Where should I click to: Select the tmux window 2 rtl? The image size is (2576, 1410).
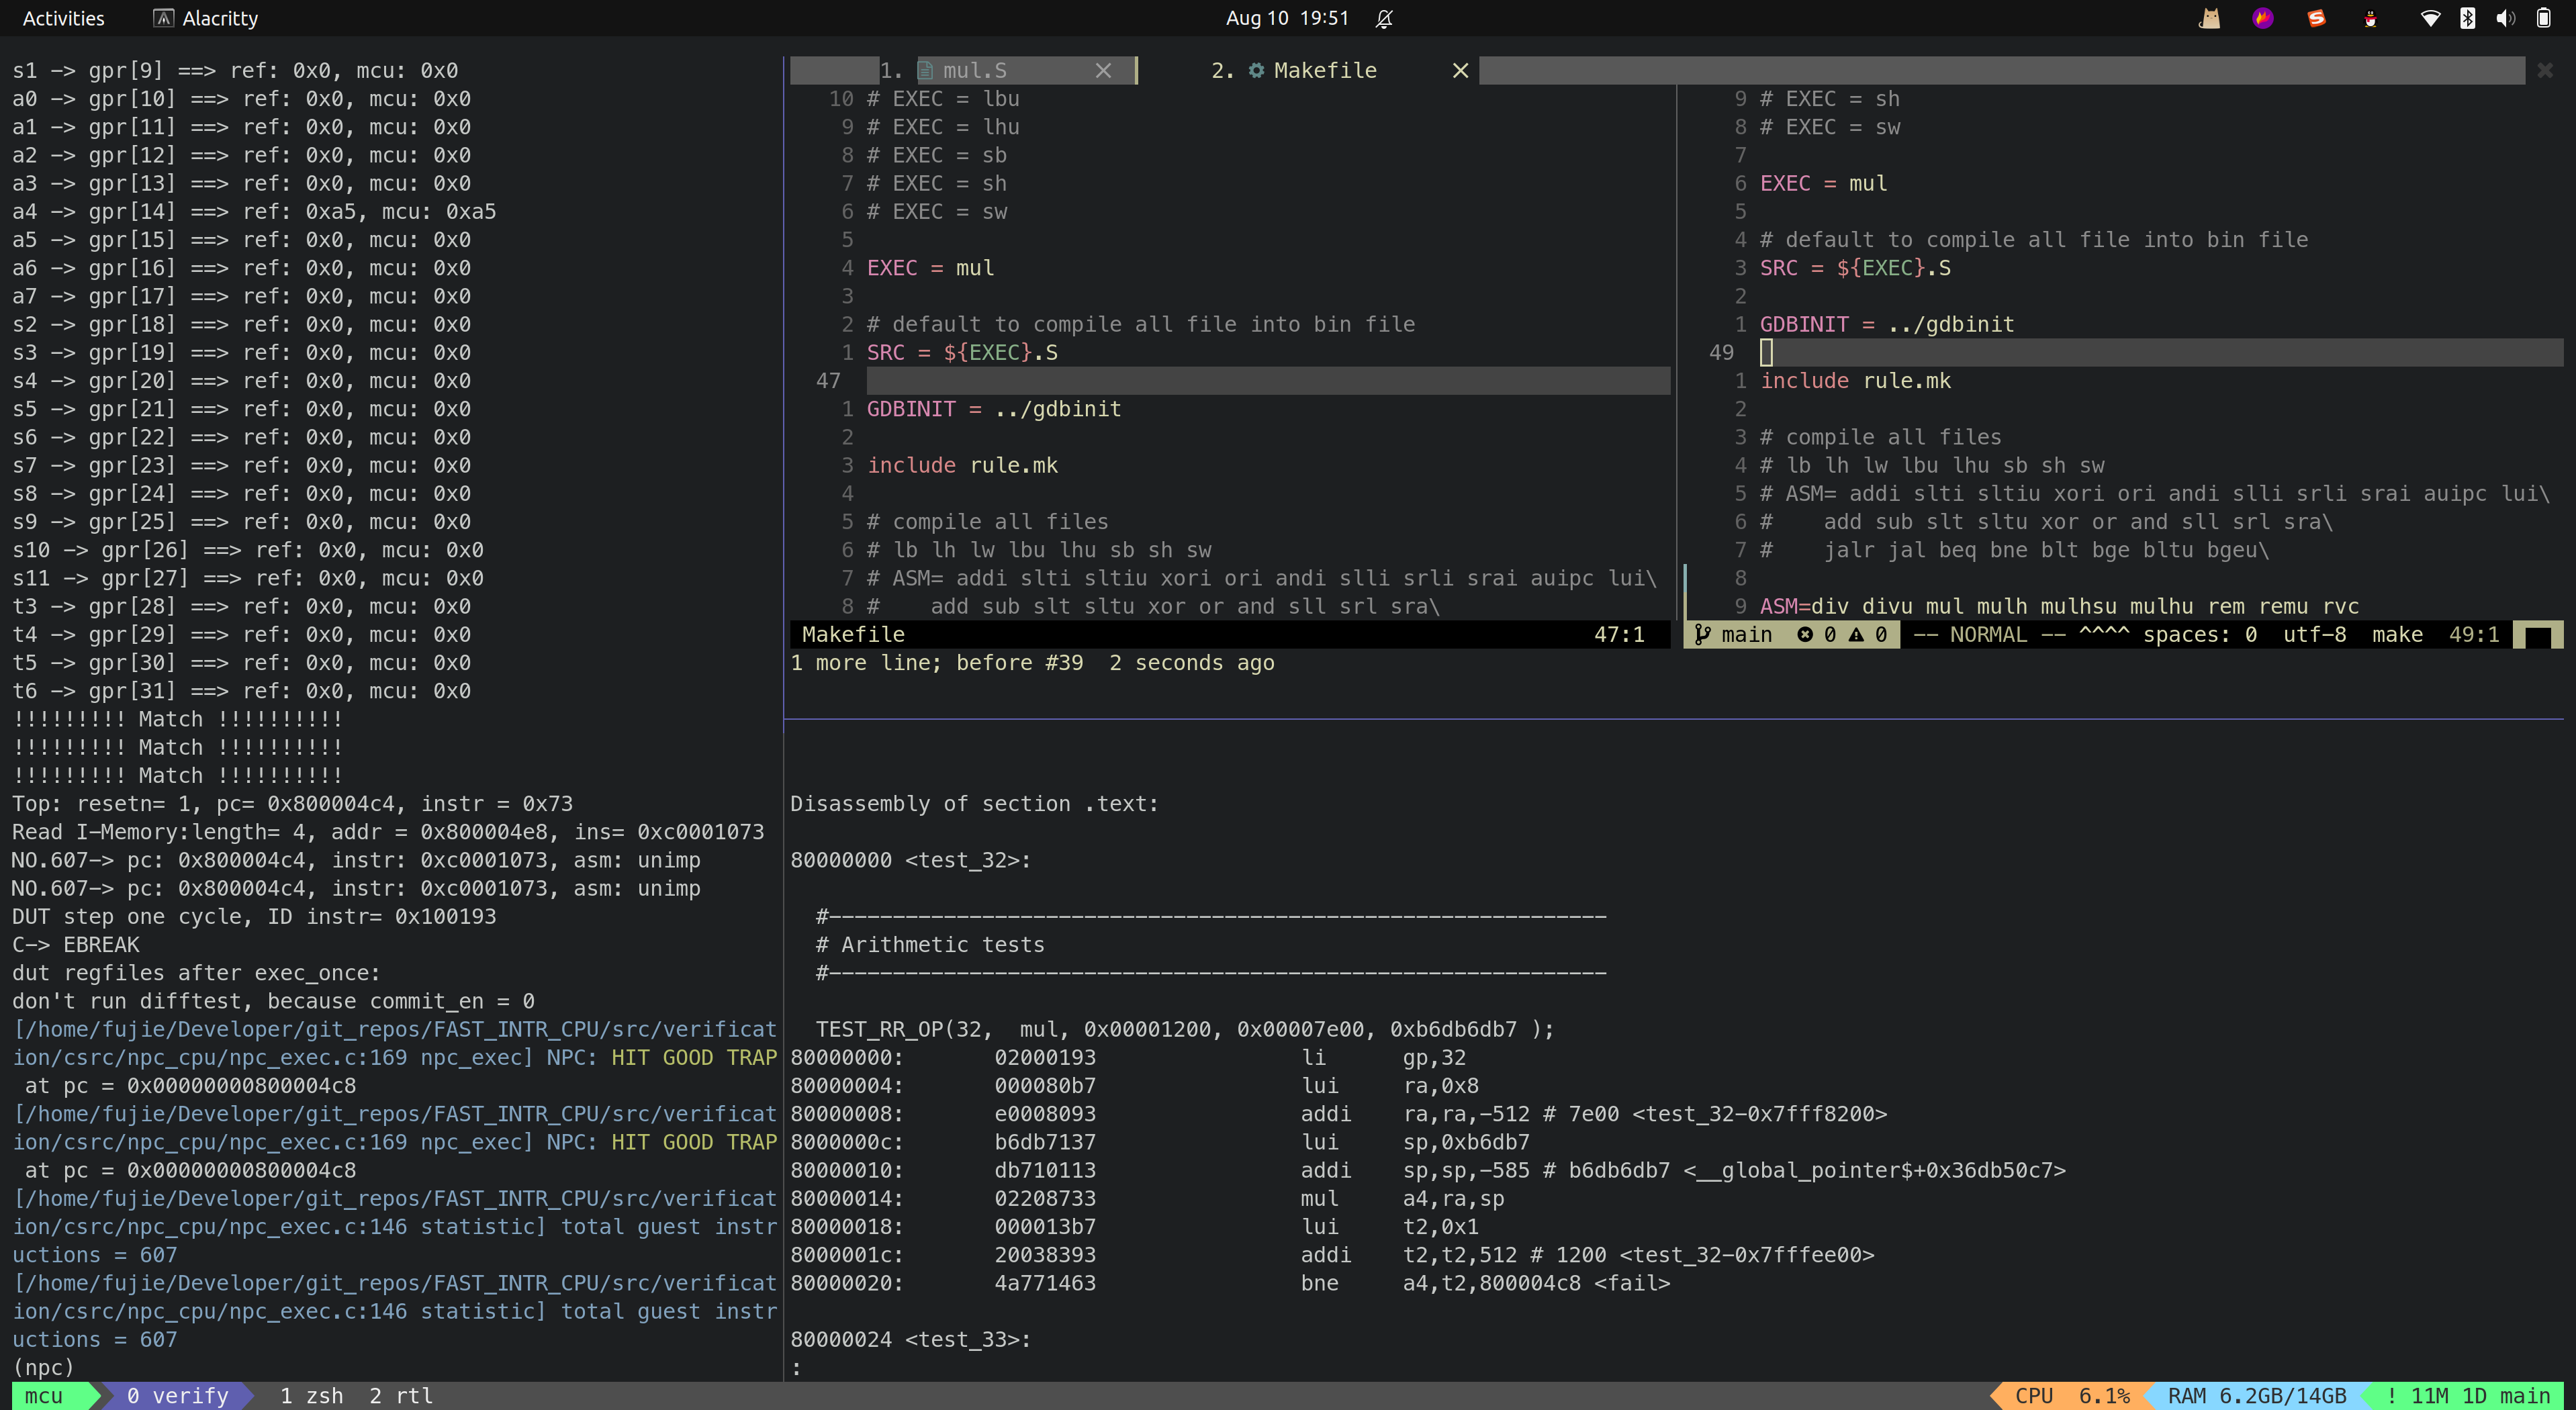click(x=401, y=1395)
